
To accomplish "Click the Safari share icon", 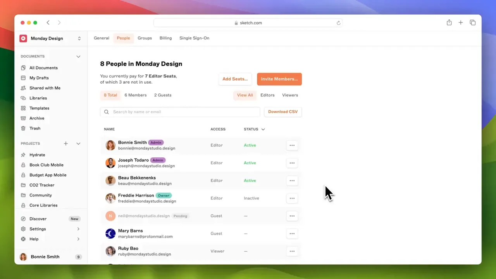I will [x=449, y=22].
